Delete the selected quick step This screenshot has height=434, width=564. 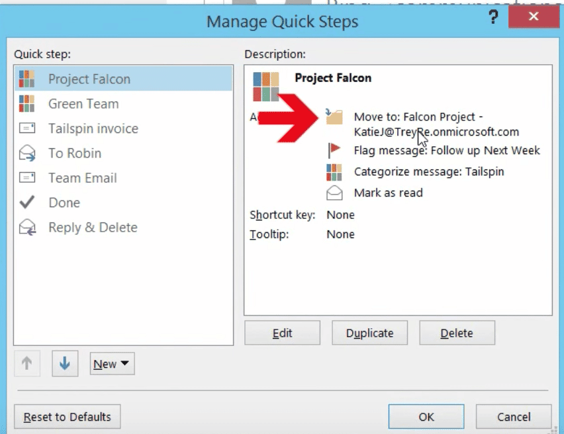pyautogui.click(x=457, y=333)
